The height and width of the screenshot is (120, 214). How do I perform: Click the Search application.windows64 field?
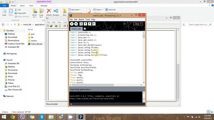[200, 24]
